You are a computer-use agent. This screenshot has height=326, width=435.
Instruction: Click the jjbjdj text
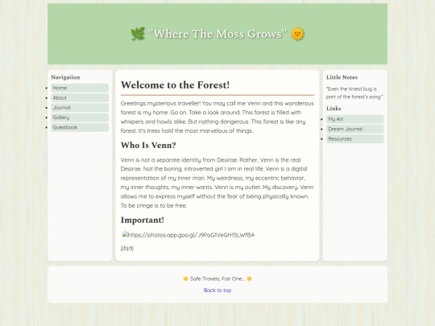pos(127,248)
